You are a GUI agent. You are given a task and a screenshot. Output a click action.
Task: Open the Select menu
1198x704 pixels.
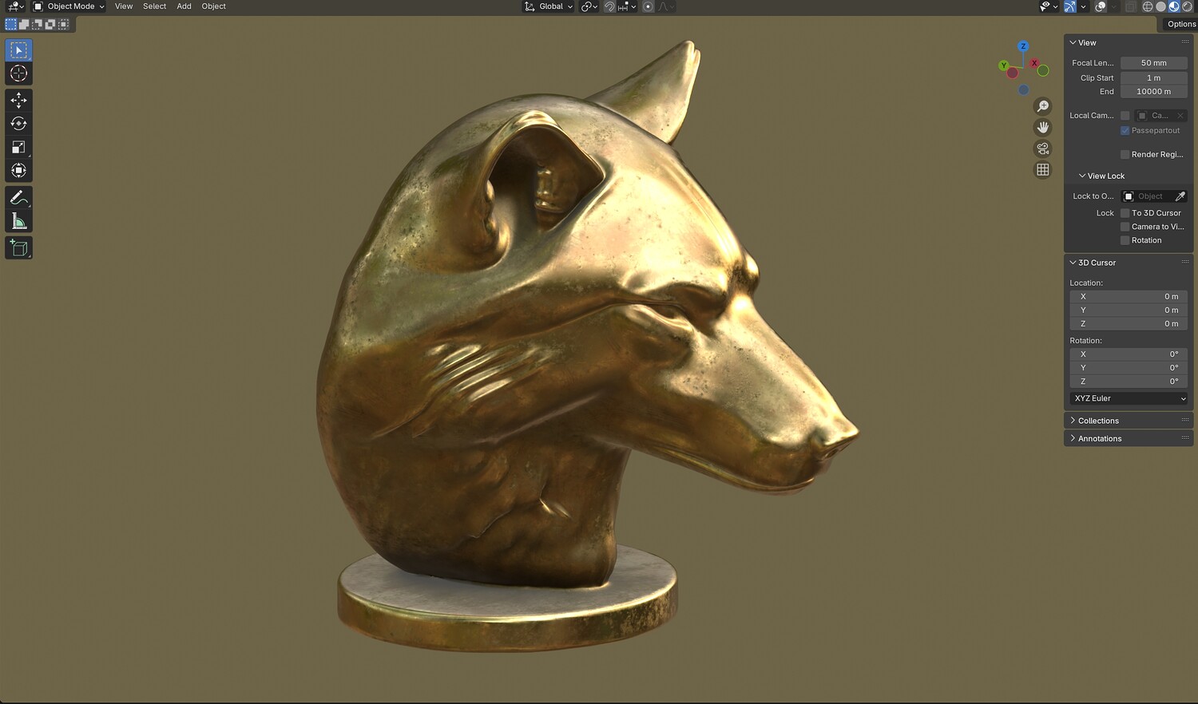[155, 6]
